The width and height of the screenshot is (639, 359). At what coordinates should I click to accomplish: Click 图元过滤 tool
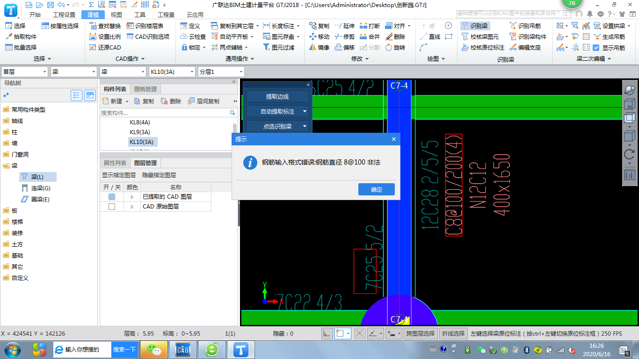pos(279,47)
